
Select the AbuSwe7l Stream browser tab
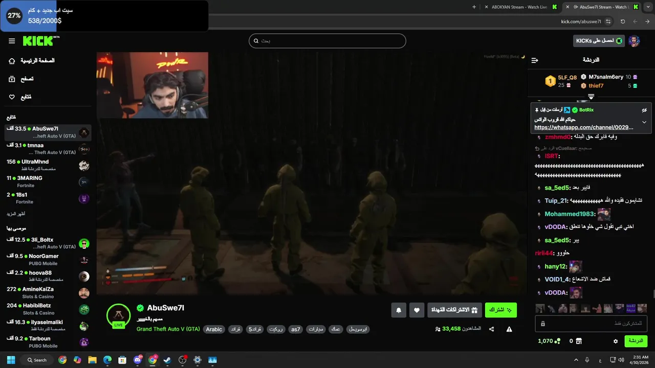click(x=601, y=7)
